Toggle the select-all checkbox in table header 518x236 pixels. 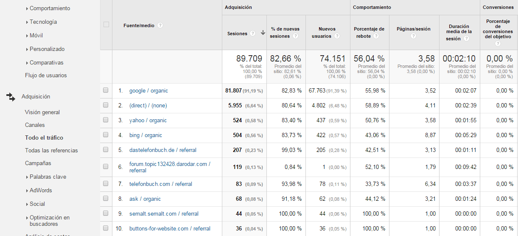[x=106, y=25]
